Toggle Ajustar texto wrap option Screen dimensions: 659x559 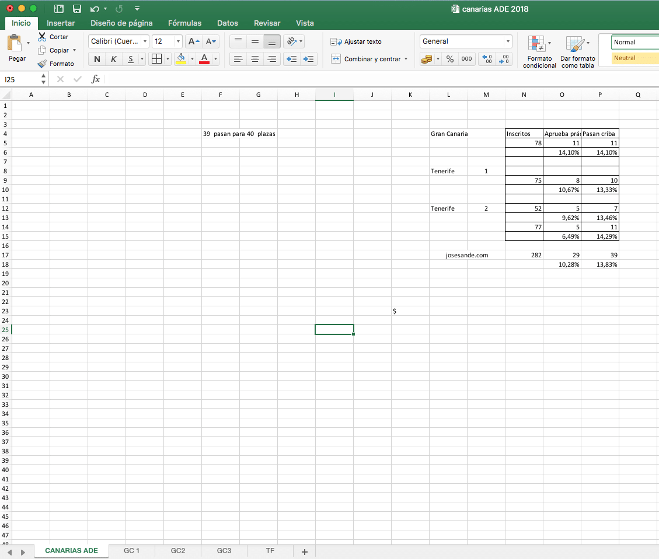coord(356,41)
